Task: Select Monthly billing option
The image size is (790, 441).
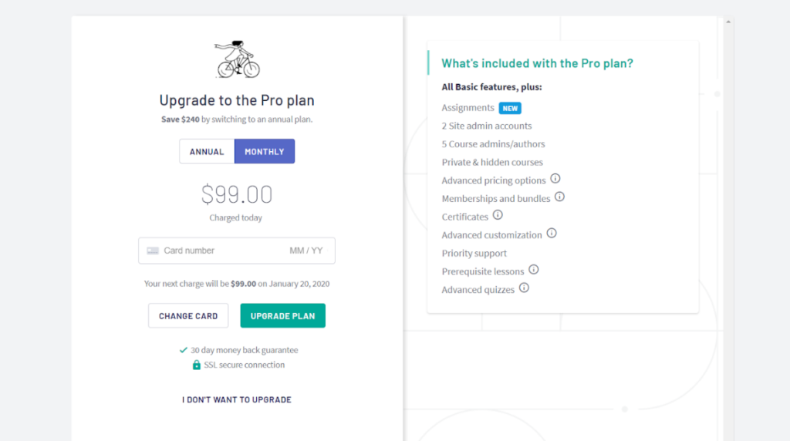Action: coord(265,152)
